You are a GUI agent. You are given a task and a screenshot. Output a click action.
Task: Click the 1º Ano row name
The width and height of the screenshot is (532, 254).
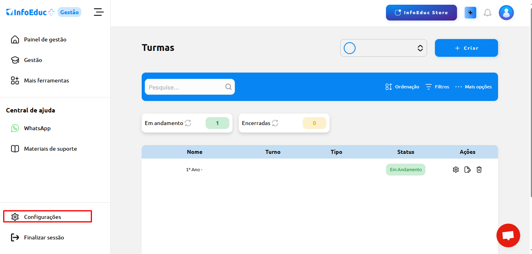point(194,170)
